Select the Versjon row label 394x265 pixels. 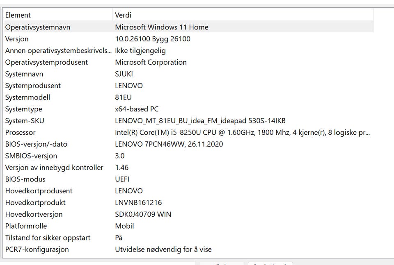click(x=17, y=39)
